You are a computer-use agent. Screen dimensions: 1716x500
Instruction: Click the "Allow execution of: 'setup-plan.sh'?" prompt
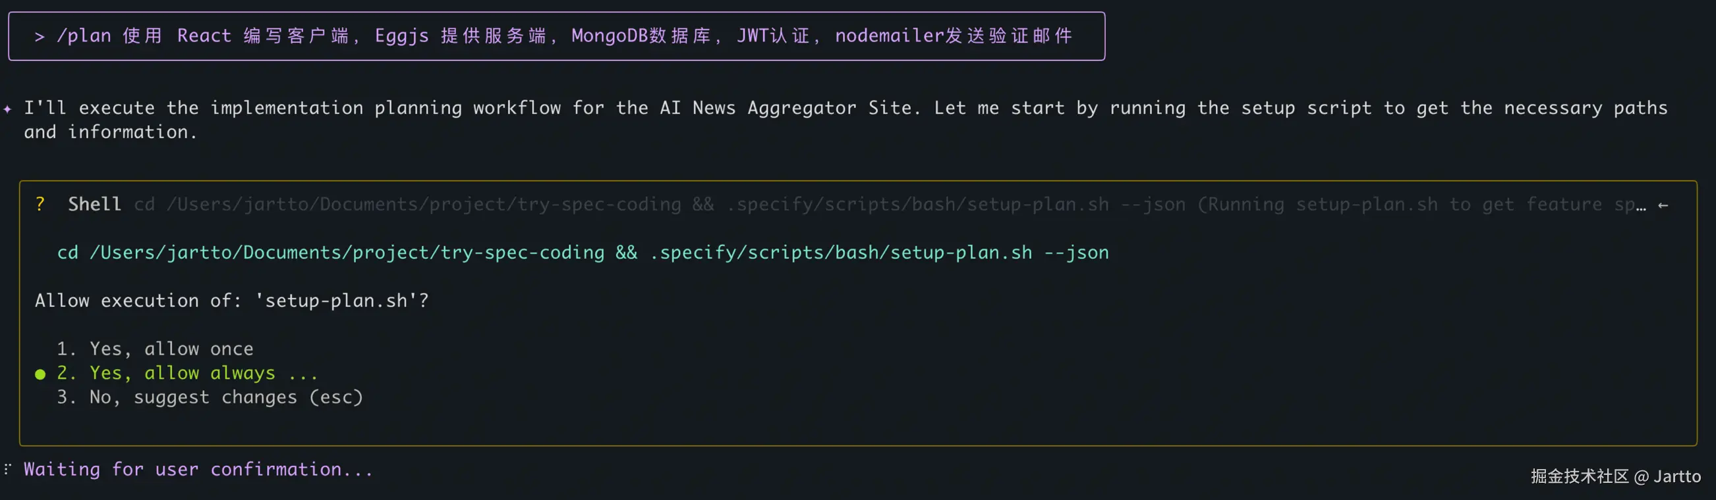[x=232, y=301]
